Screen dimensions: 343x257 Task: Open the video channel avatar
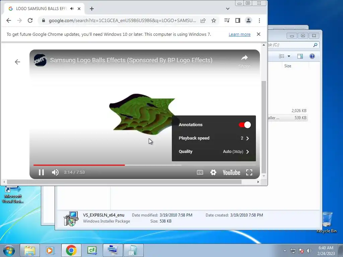tap(40, 60)
